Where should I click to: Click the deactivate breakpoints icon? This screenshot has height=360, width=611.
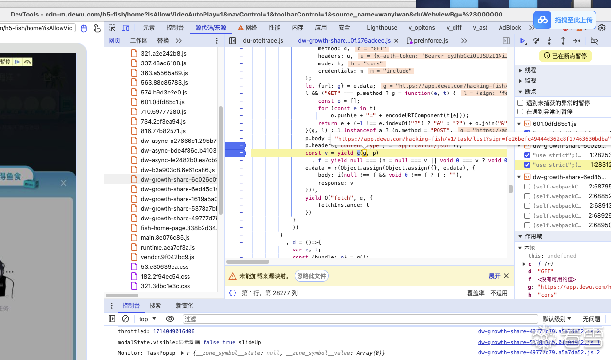tap(595, 41)
